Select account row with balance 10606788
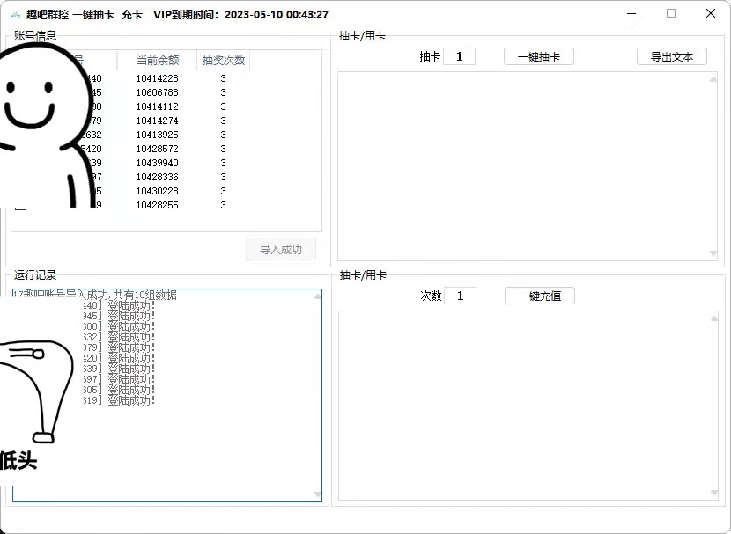Viewport: 731px width, 534px height. [157, 92]
